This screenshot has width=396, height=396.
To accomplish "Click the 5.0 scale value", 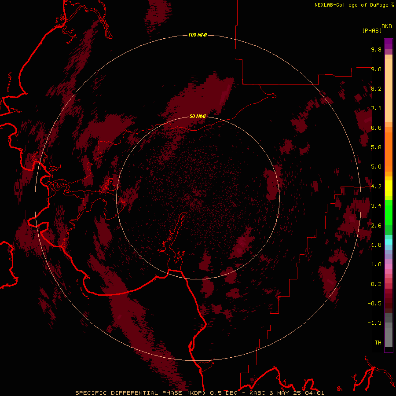I will [376, 167].
